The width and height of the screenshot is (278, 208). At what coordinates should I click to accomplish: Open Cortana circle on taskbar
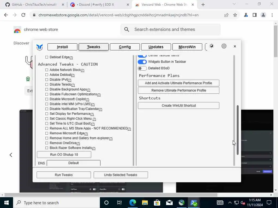click(x=106, y=203)
